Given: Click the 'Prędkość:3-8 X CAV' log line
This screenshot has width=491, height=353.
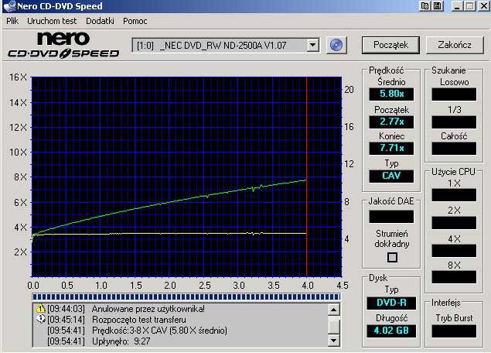Looking at the screenshot, I should (x=159, y=330).
